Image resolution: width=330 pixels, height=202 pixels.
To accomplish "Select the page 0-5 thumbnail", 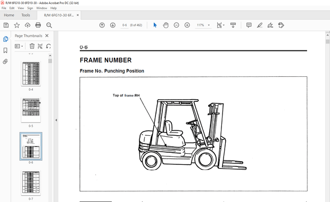I will pos(31,110).
